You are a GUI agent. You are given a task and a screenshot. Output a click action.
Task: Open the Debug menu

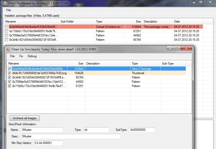pos(32,56)
